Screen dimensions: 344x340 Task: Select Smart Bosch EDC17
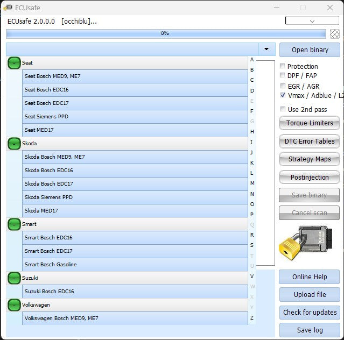point(135,251)
